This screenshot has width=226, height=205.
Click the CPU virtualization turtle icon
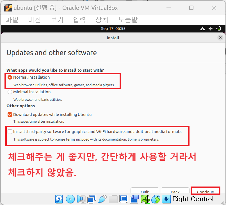145,199
